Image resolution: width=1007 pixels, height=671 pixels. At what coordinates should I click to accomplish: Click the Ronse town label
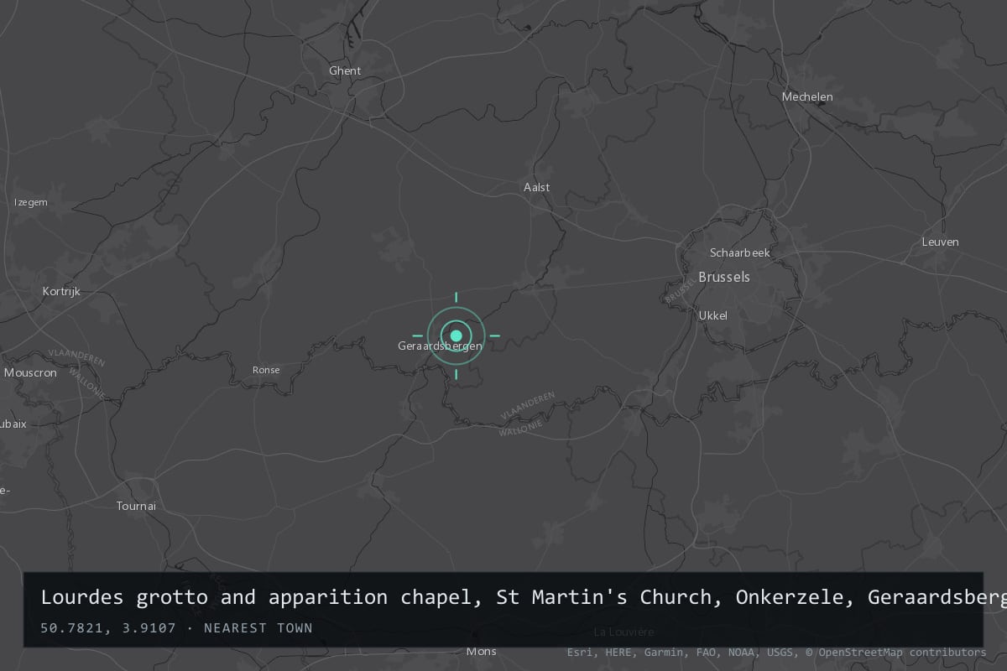[x=266, y=370]
